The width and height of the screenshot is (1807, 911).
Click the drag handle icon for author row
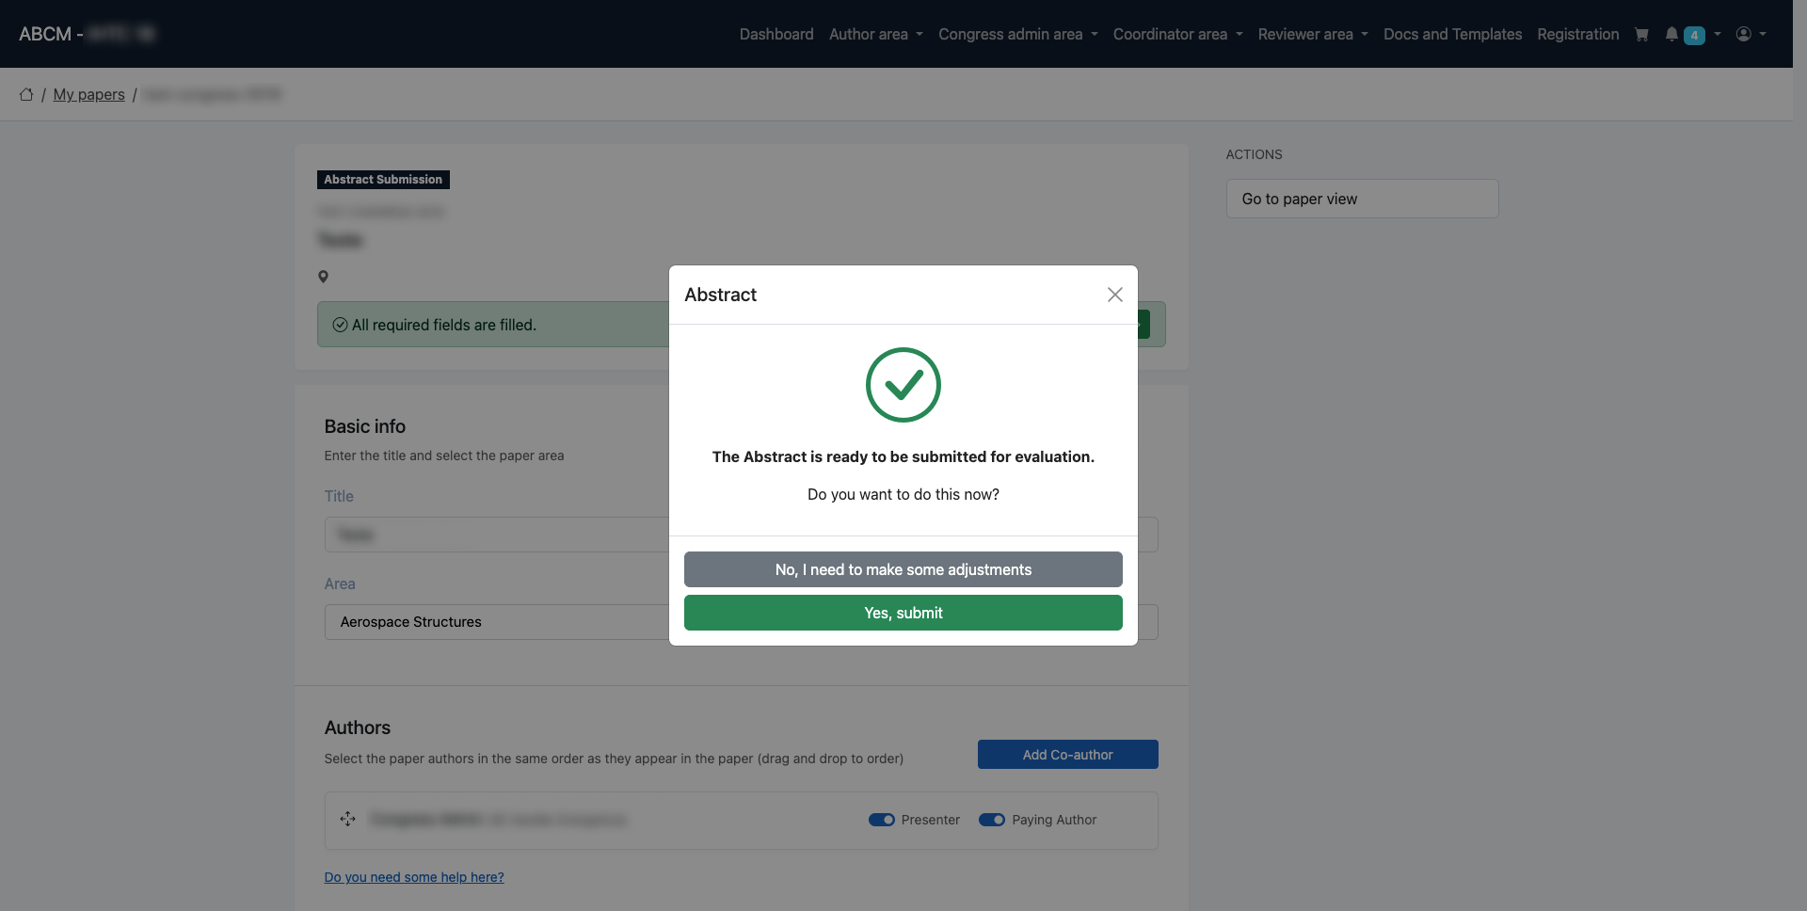(x=347, y=819)
